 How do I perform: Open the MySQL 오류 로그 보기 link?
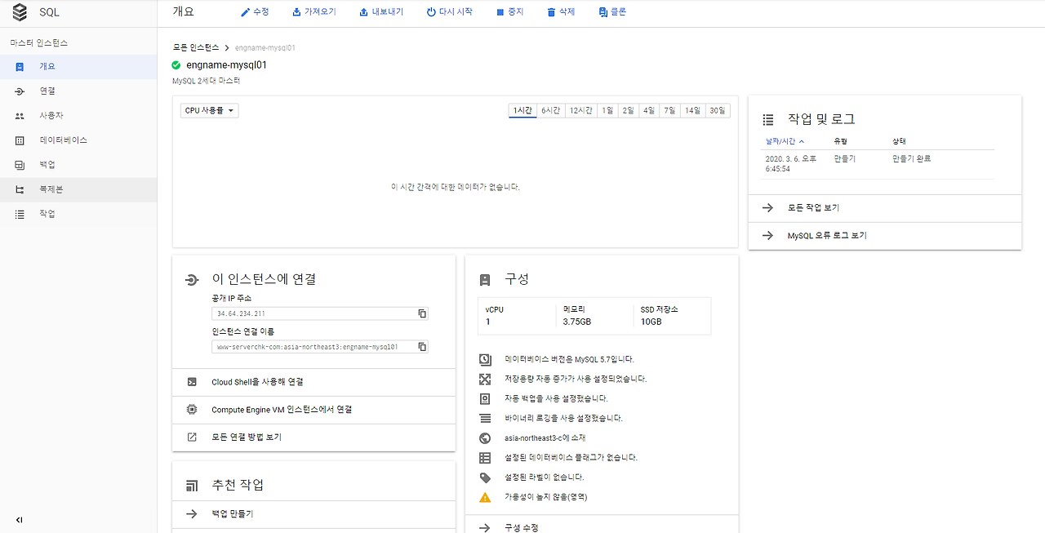click(885, 236)
